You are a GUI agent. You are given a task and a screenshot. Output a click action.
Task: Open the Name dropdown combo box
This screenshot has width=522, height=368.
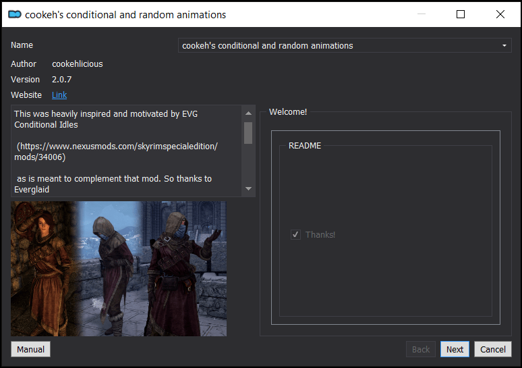345,45
